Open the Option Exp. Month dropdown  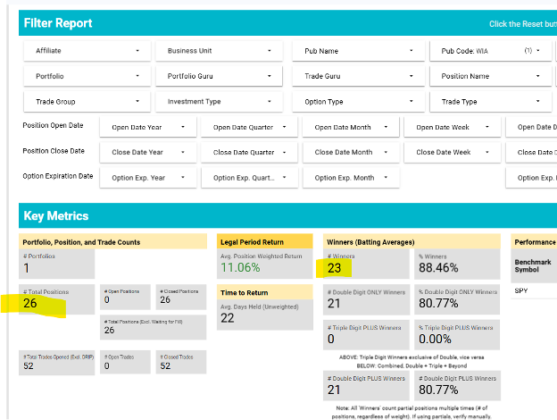point(351,178)
